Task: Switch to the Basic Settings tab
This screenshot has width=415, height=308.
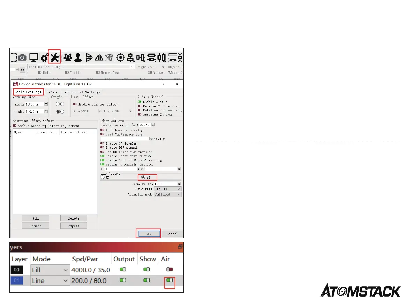Action: [x=28, y=92]
